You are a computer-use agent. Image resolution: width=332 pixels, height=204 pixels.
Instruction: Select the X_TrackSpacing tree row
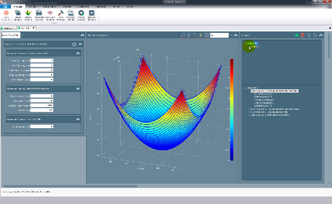tap(263, 94)
